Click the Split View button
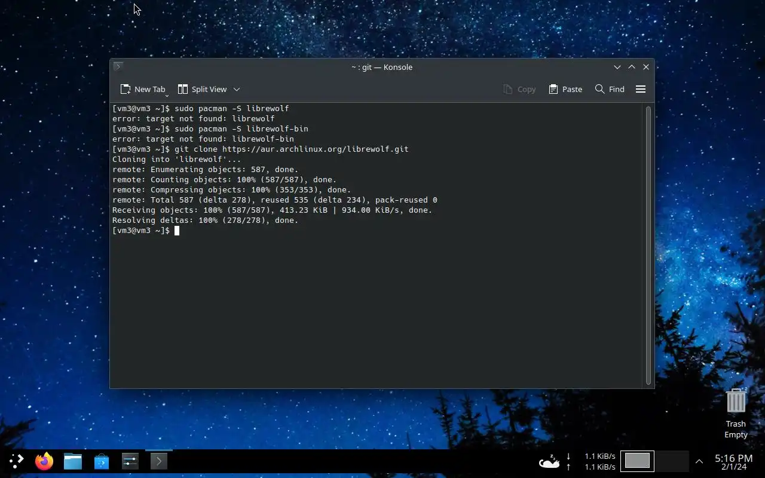The image size is (765, 478). [203, 89]
